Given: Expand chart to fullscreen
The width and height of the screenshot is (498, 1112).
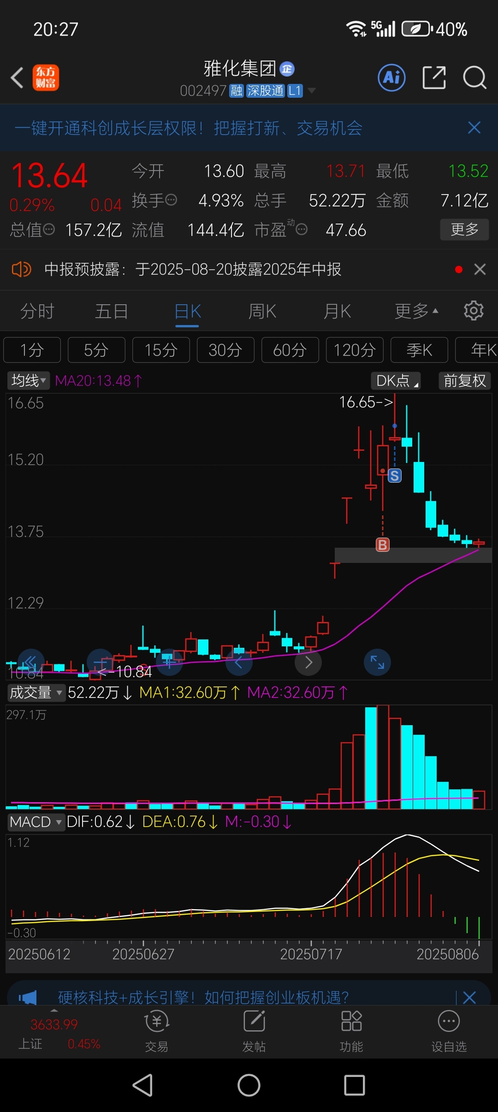Looking at the screenshot, I should click(x=377, y=662).
